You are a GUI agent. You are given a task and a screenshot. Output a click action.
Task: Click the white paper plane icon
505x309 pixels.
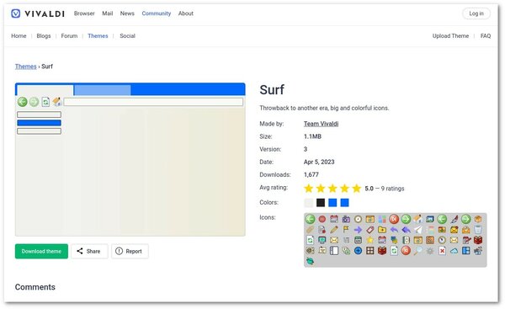point(418,229)
